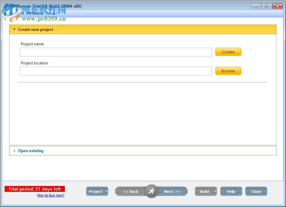Click the Create button
Viewport: 286px width, 207px height.
228,52
